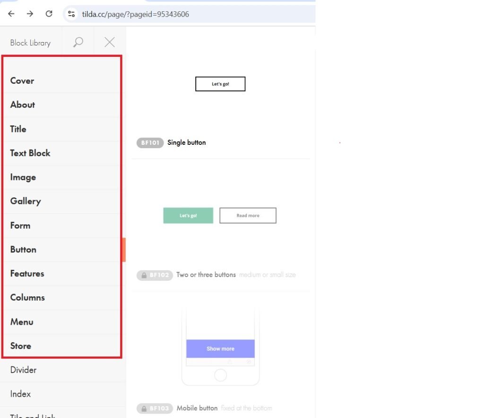Select the About category
Screen dimensions: 484x418
click(23, 105)
